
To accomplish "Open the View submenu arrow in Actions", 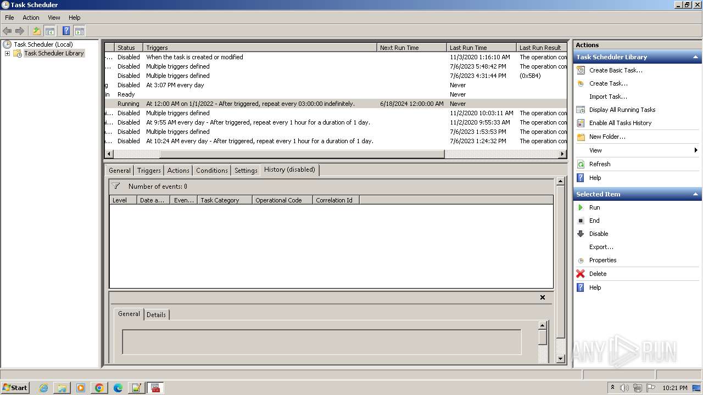I will click(696, 150).
